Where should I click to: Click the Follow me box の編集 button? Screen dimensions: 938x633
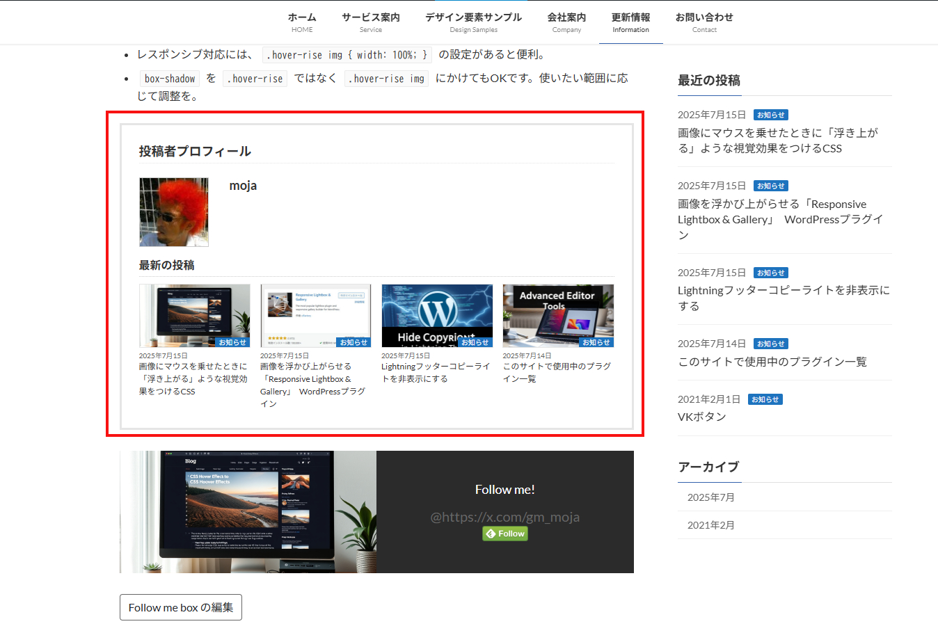point(181,607)
